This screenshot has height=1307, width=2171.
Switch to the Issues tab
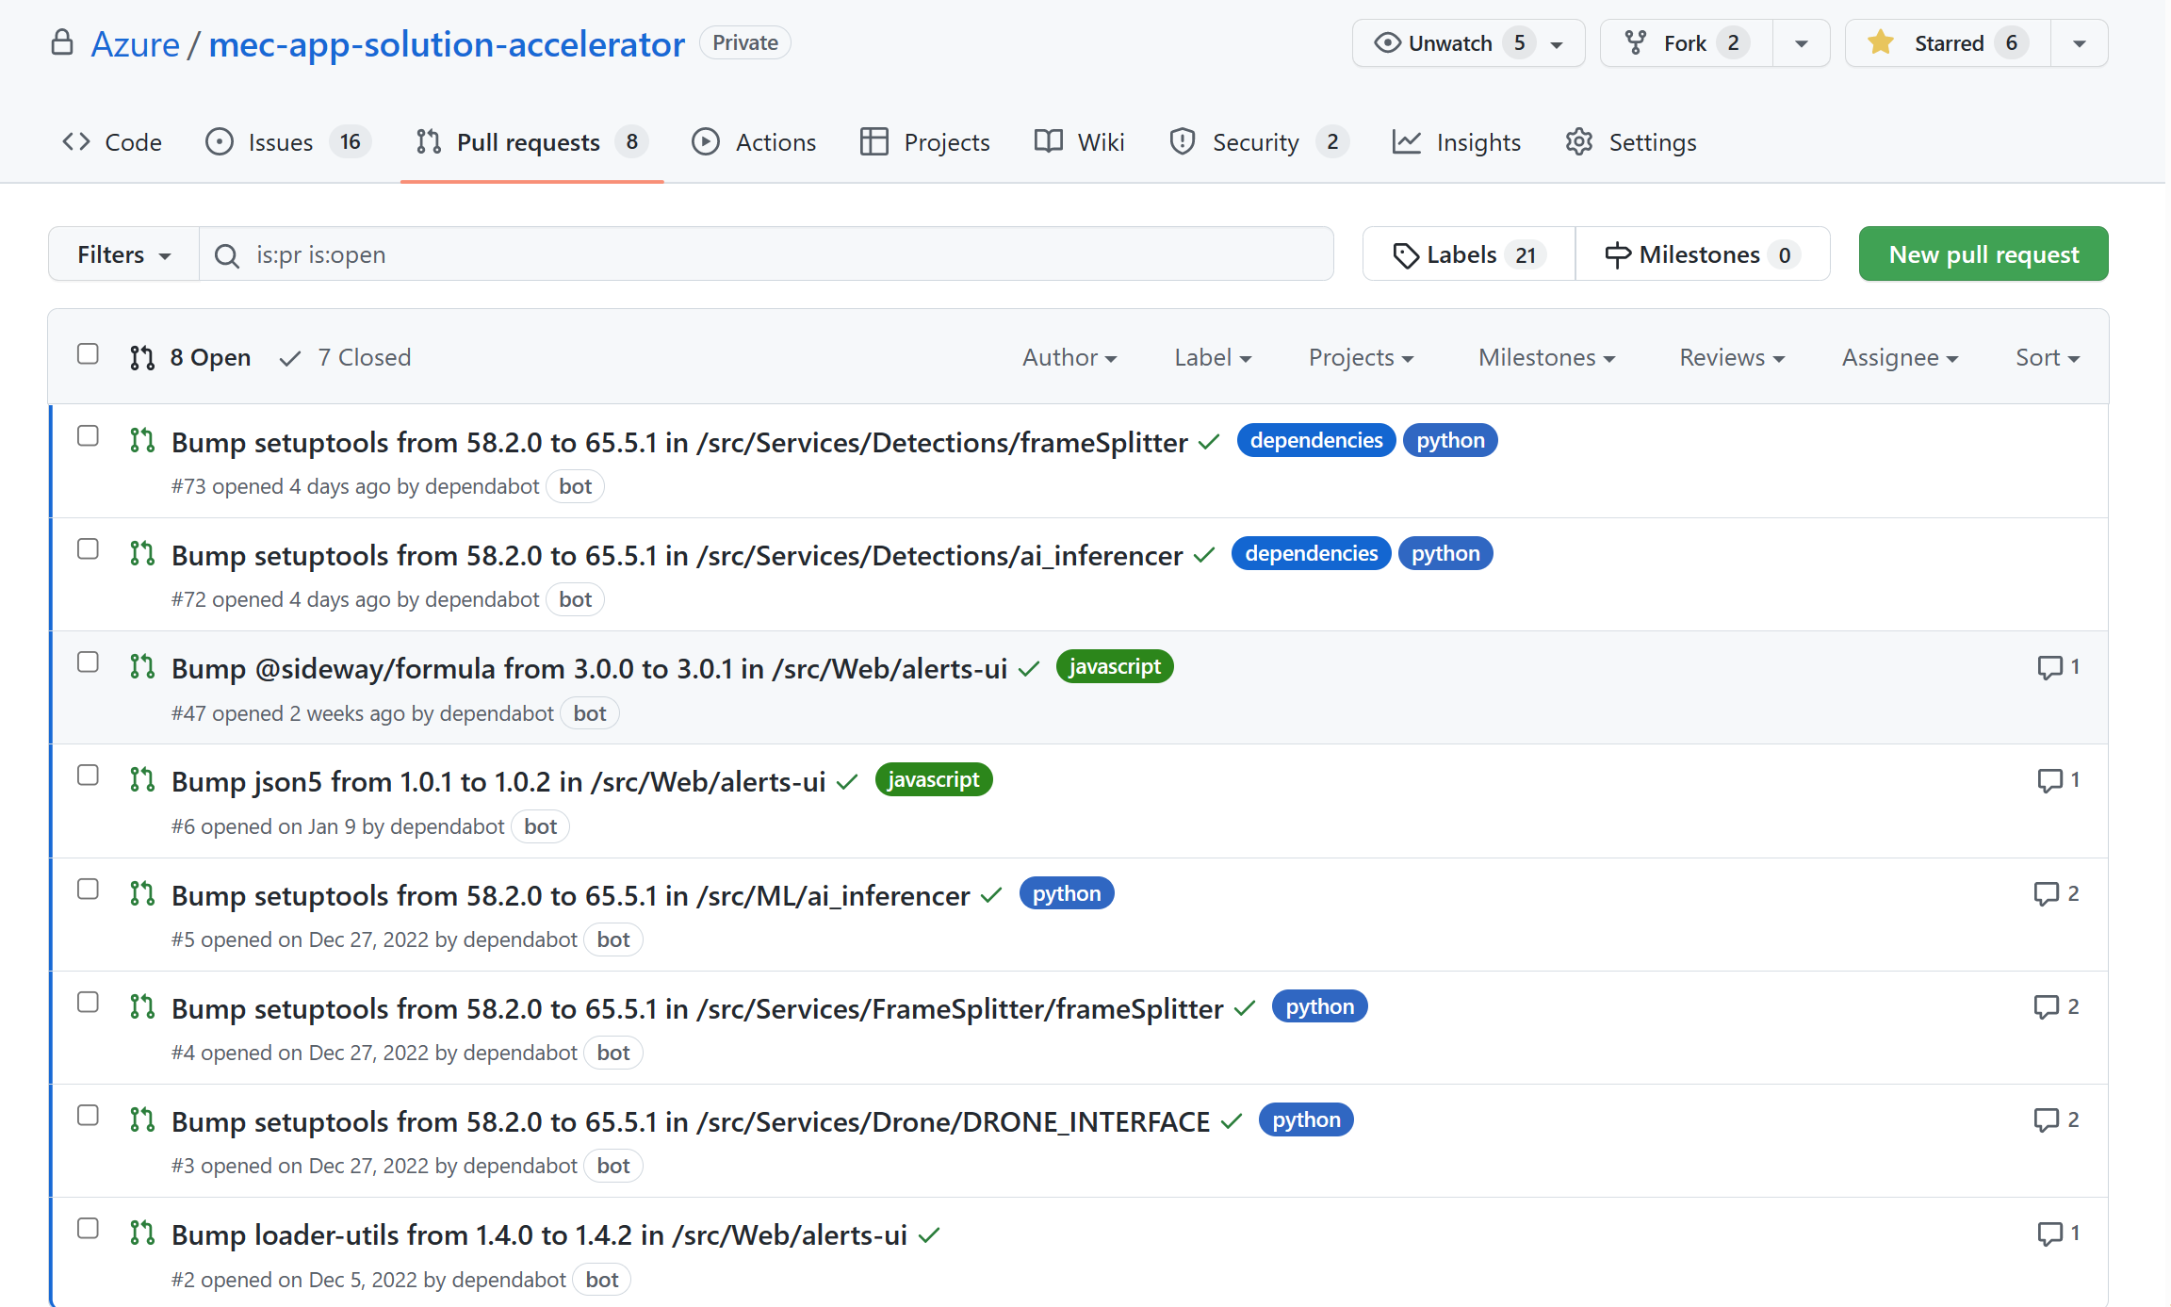point(279,141)
